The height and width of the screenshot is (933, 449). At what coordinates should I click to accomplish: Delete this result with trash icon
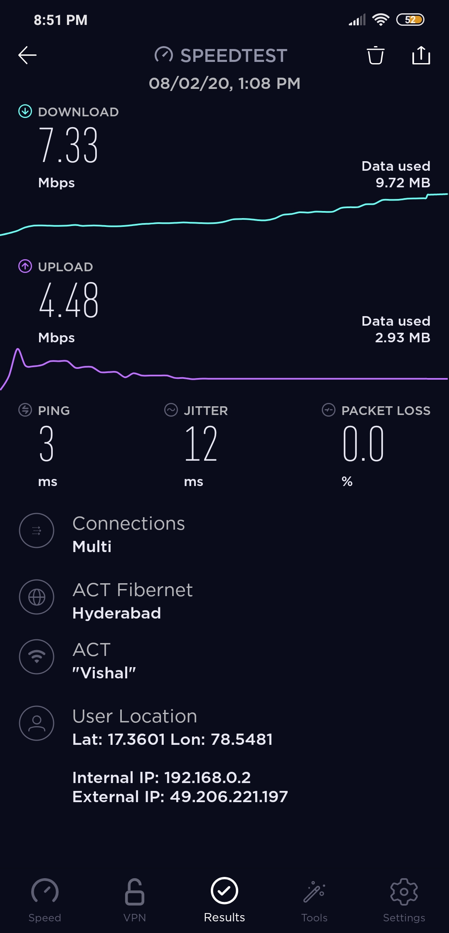(x=375, y=55)
